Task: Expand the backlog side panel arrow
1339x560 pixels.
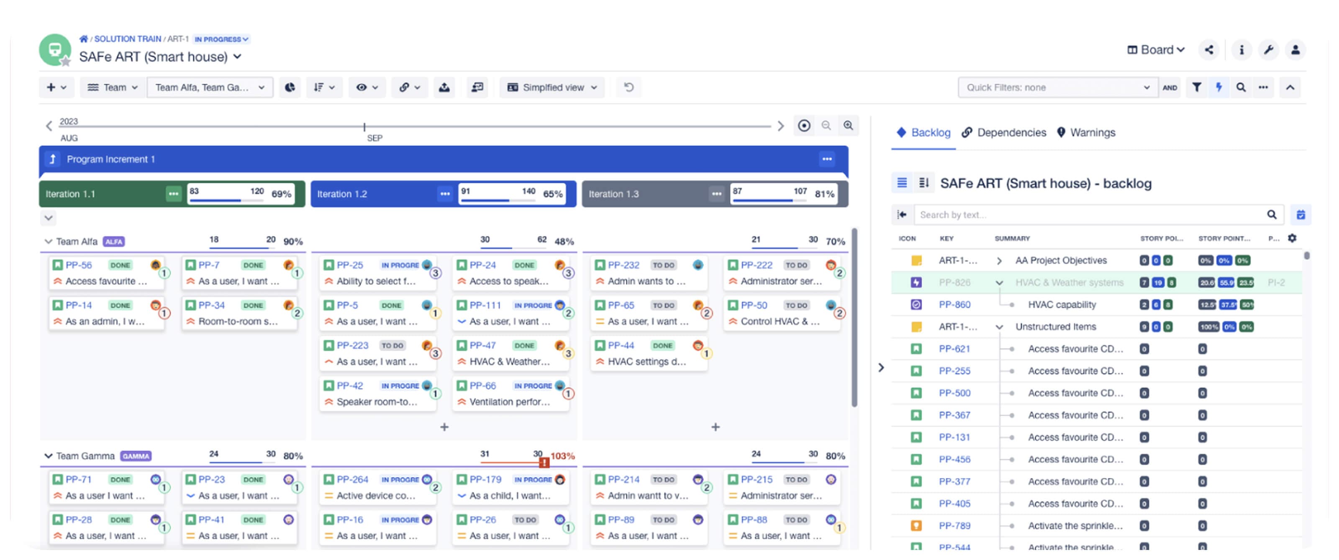Action: [x=881, y=367]
